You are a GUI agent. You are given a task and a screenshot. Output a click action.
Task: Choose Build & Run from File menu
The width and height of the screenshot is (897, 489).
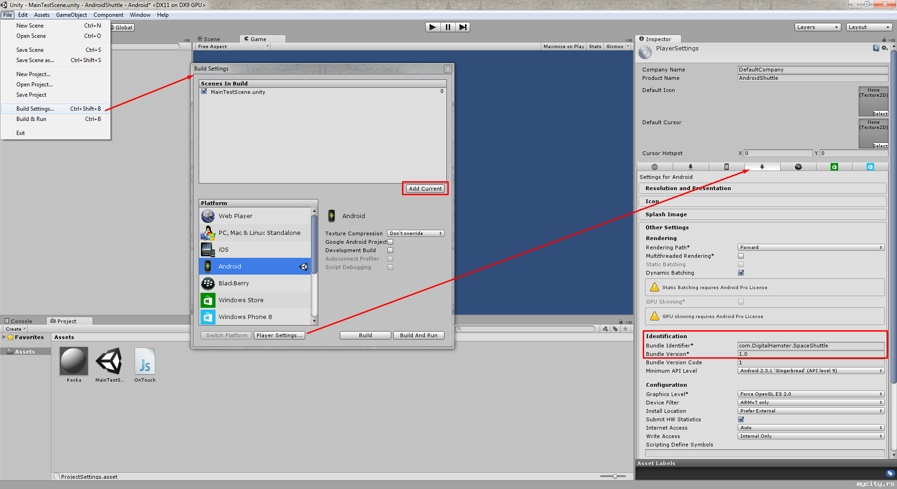tap(56, 119)
